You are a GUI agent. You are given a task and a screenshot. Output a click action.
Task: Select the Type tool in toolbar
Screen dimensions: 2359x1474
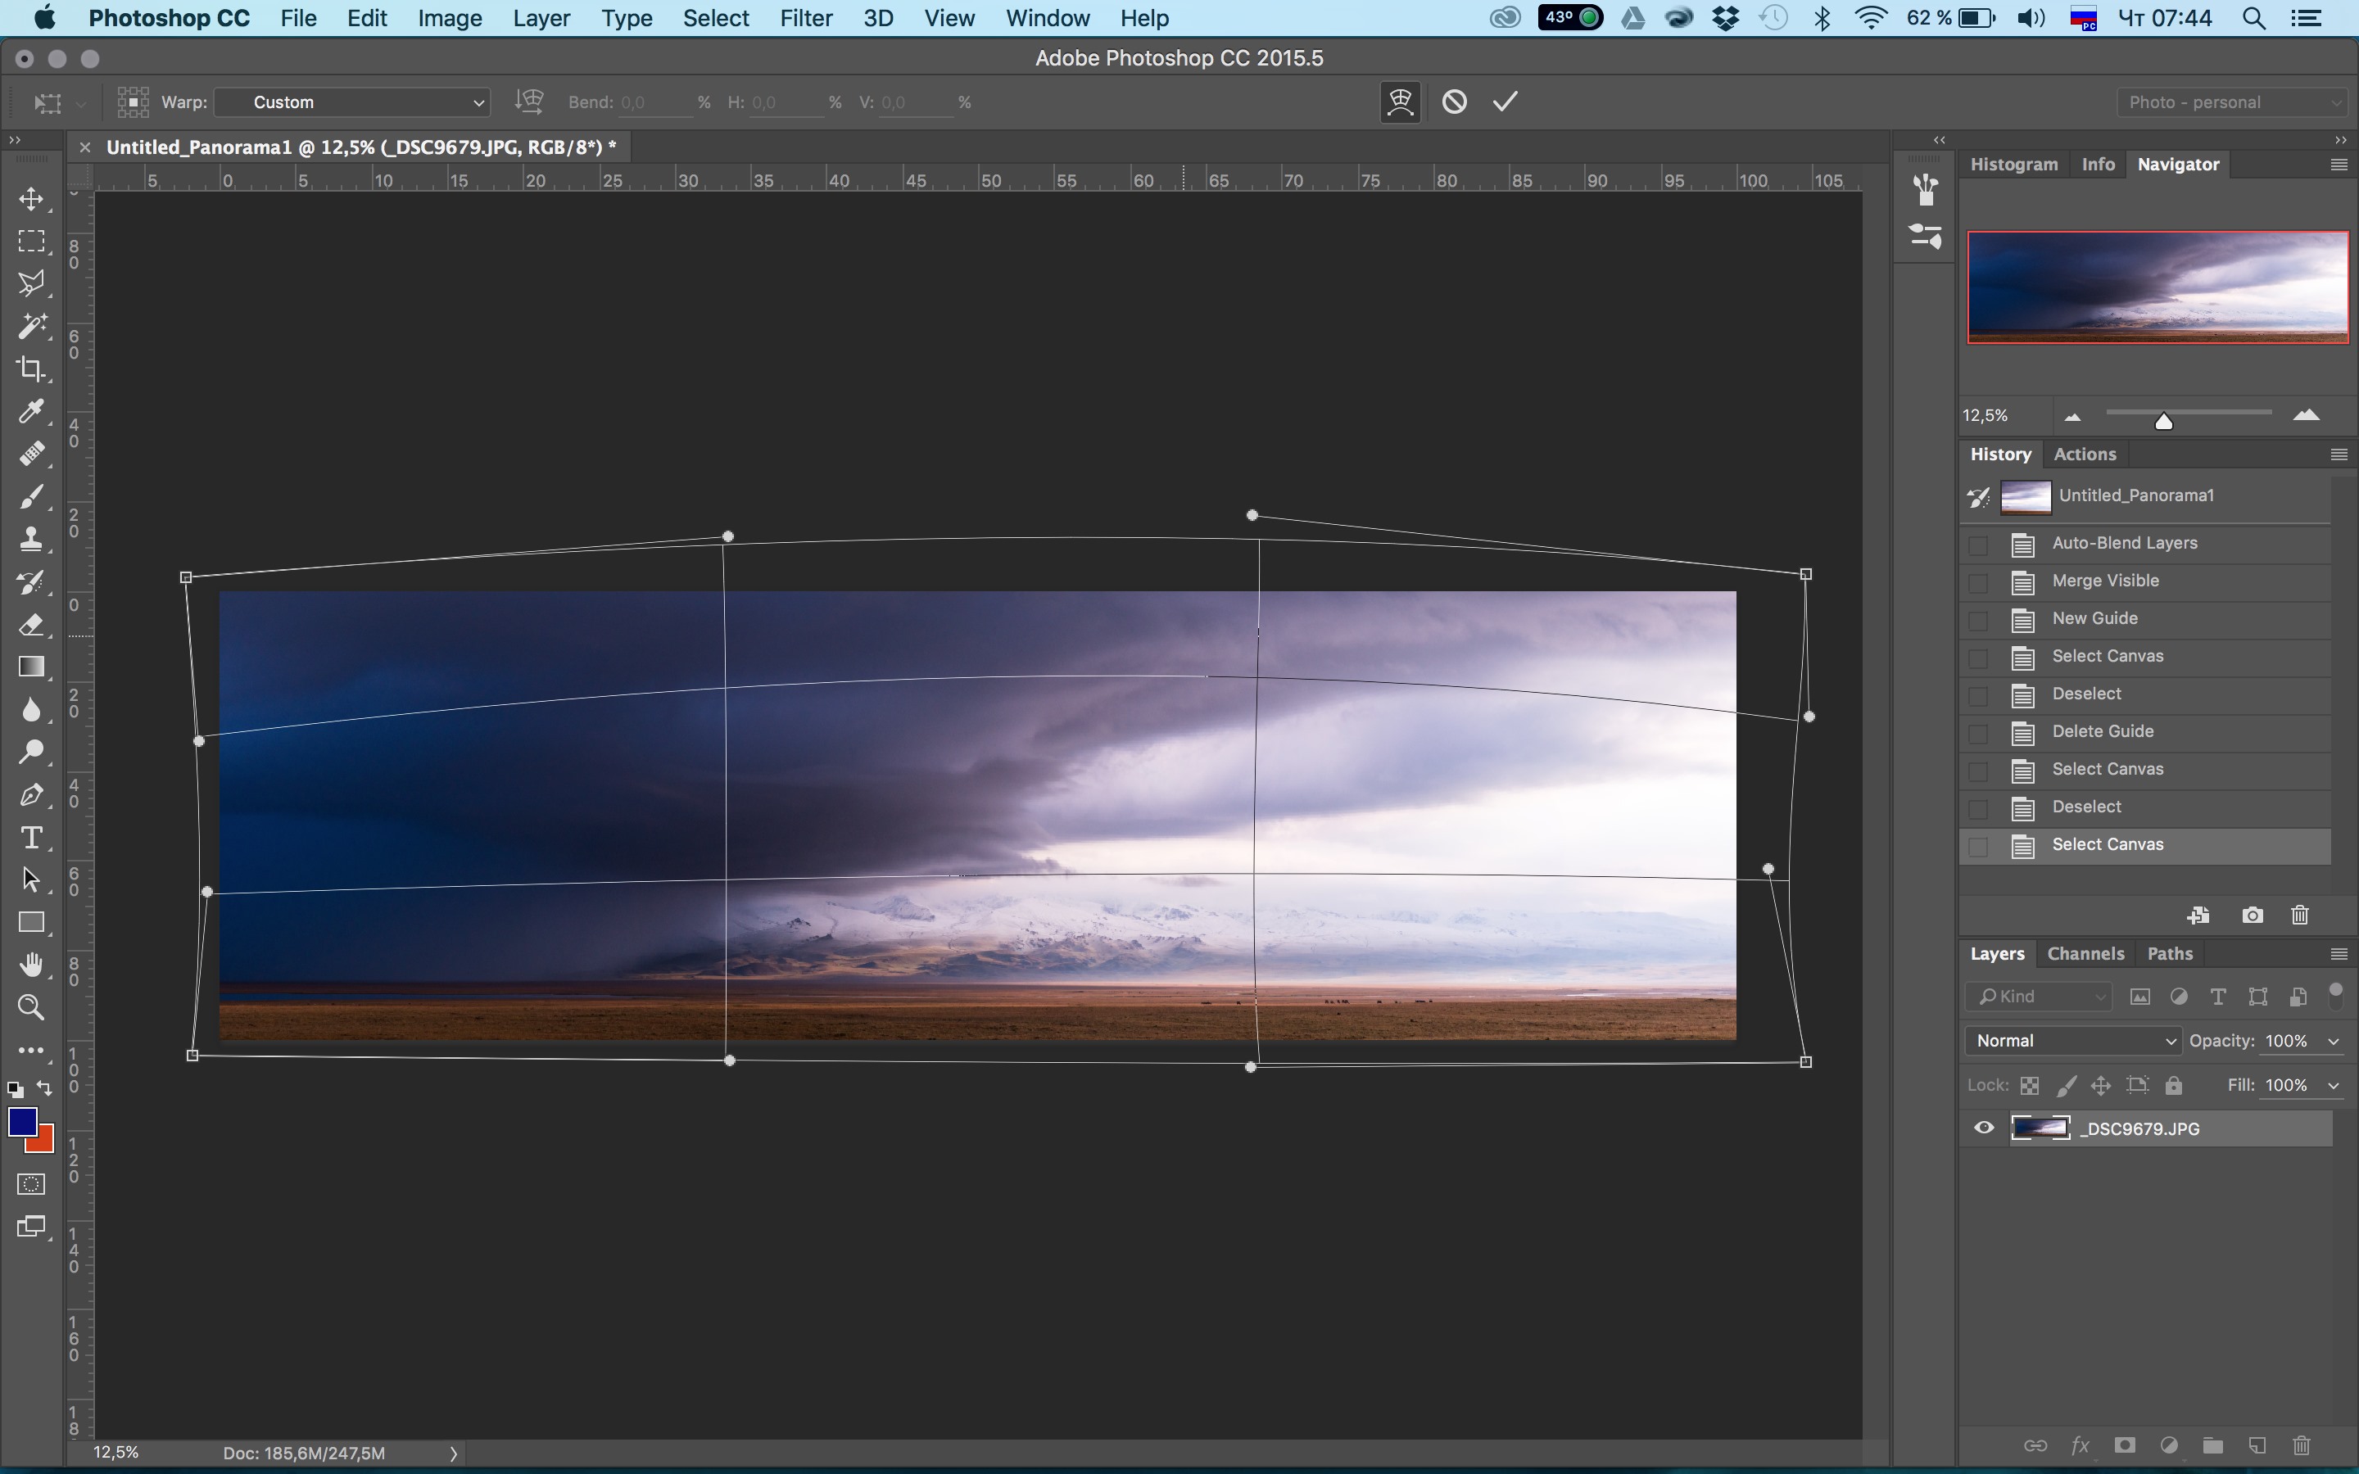[x=30, y=835]
